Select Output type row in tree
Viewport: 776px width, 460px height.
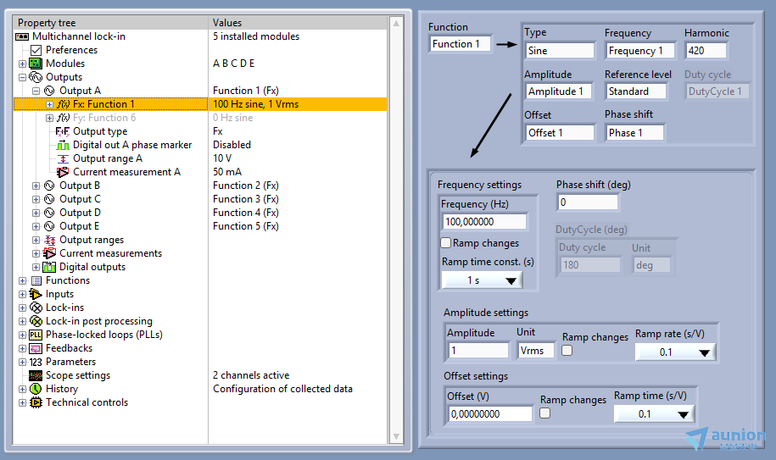click(99, 131)
